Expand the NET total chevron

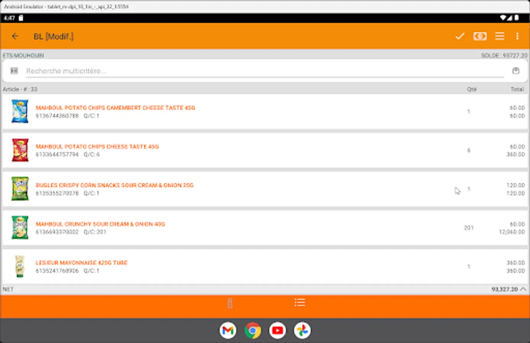click(523, 289)
